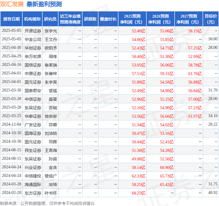Click analyst name 樊俊豪

51,116
